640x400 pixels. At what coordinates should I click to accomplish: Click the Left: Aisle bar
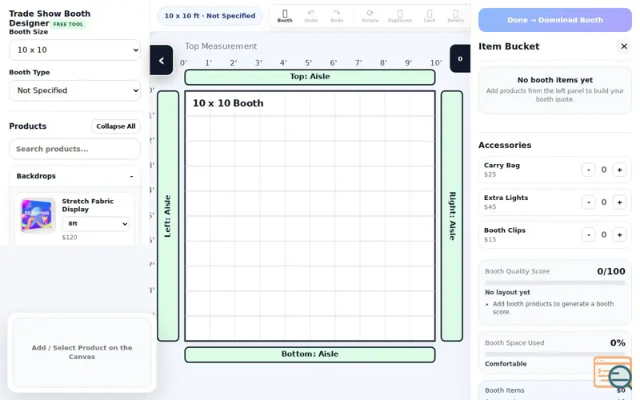(168, 216)
